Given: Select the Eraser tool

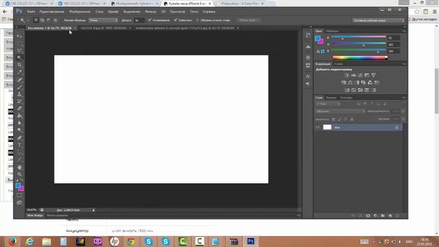Looking at the screenshot, I should (x=19, y=108).
